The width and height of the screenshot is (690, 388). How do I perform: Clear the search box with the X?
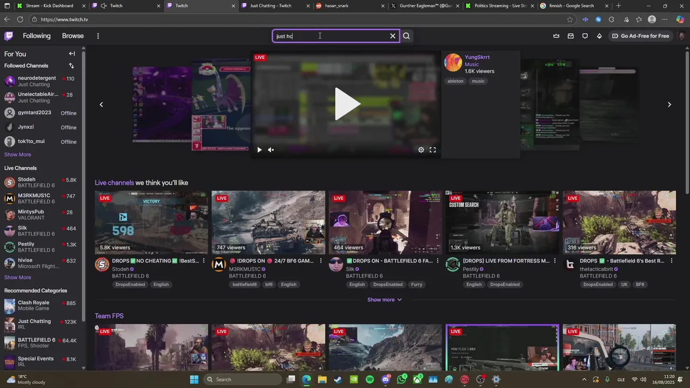coord(392,36)
